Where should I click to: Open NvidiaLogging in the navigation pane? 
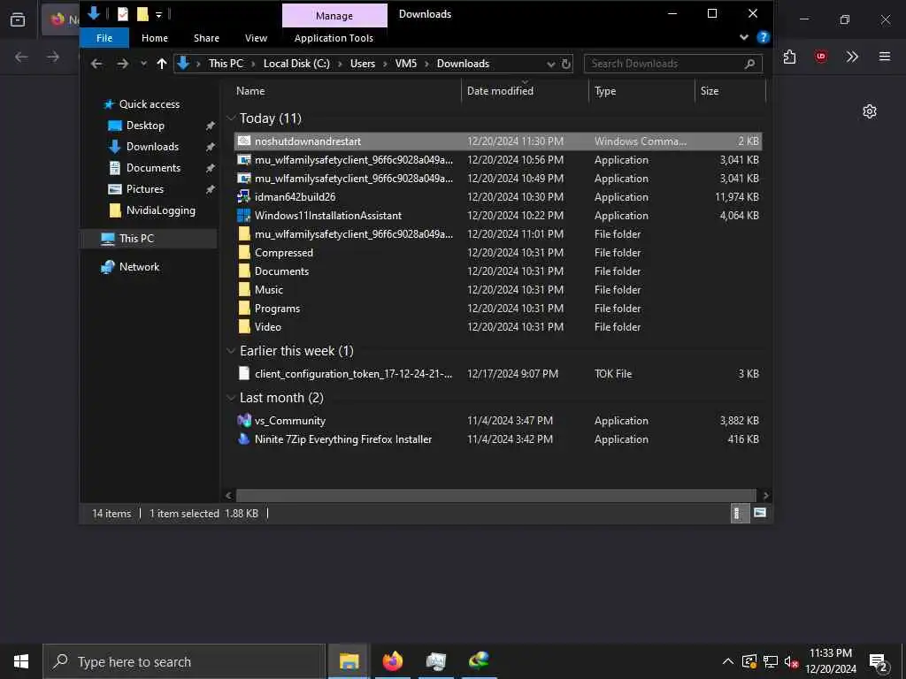[161, 210]
